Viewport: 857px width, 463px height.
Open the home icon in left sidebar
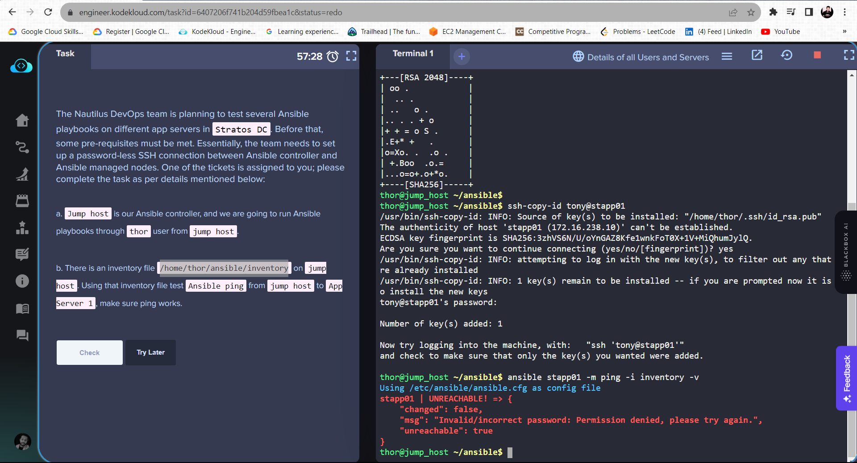pyautogui.click(x=22, y=120)
